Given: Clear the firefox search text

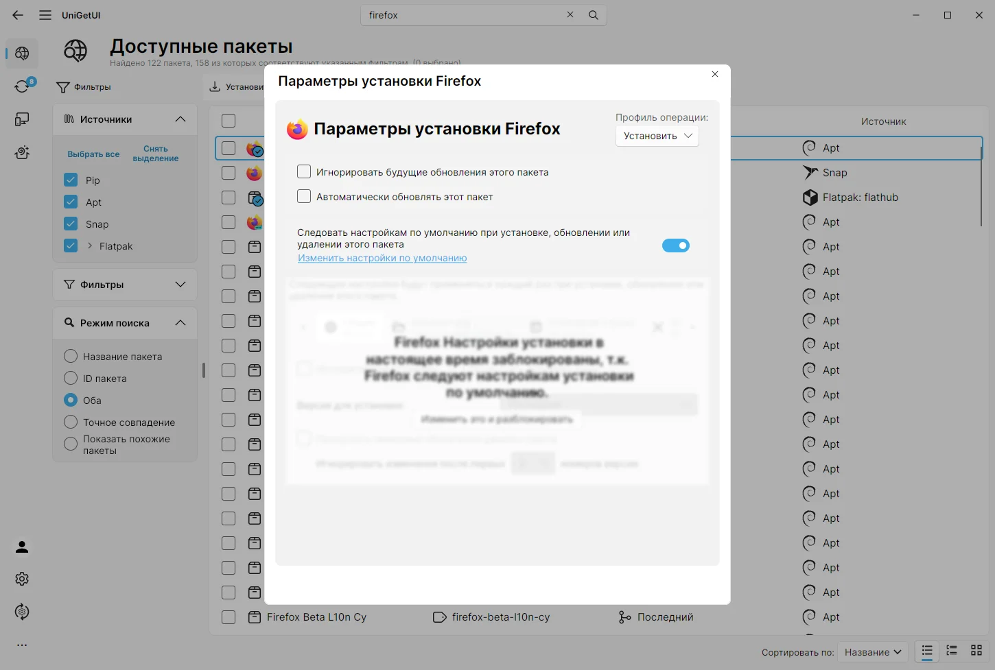Looking at the screenshot, I should pyautogui.click(x=570, y=14).
